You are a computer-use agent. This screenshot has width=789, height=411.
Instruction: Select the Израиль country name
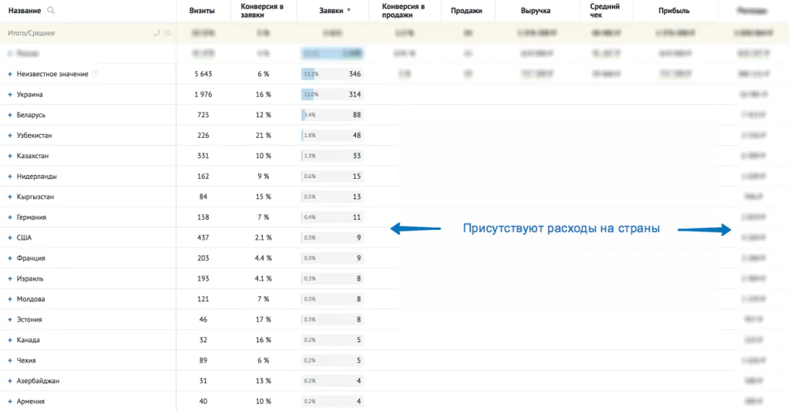[x=31, y=278]
